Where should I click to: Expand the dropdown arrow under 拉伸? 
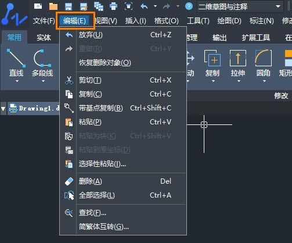point(239,81)
